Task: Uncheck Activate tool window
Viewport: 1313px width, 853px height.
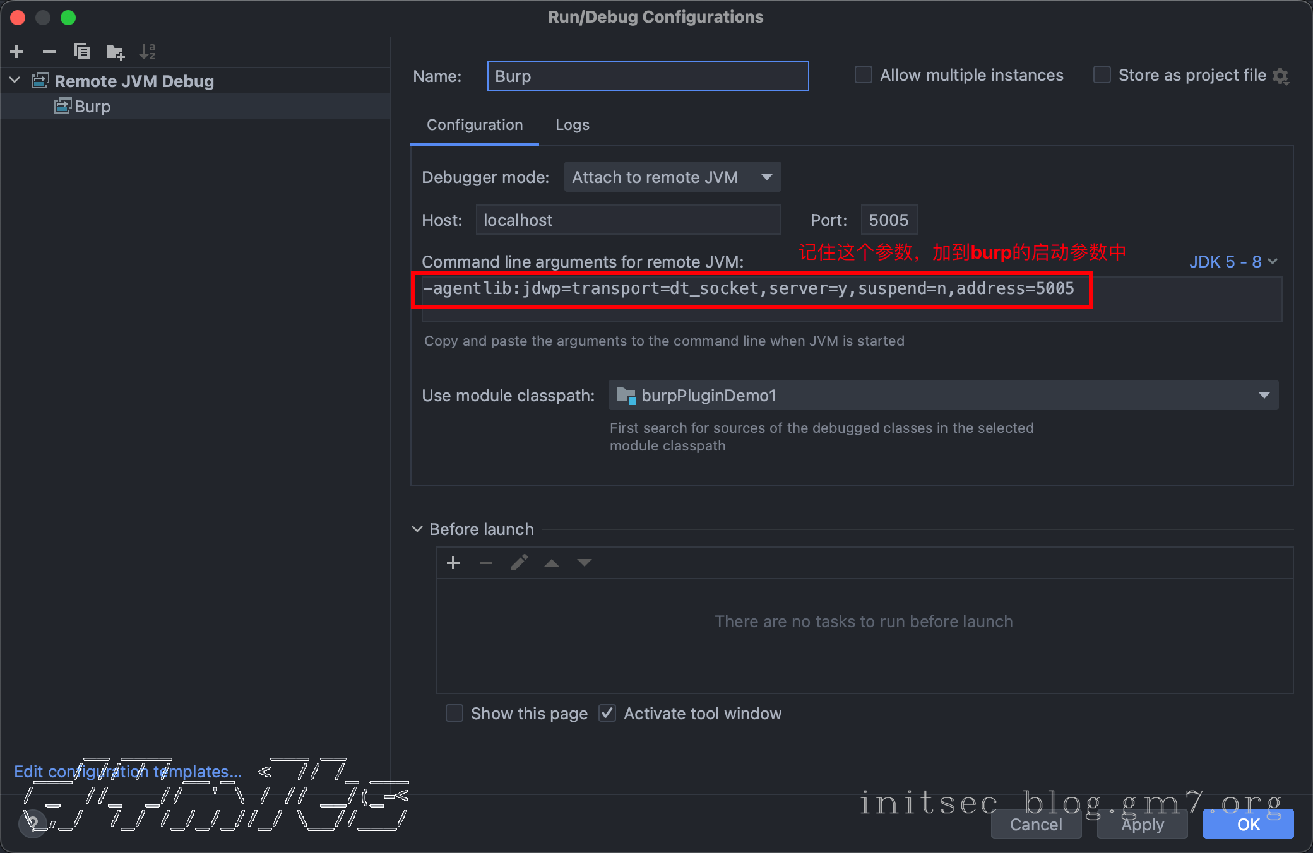Action: 607,714
